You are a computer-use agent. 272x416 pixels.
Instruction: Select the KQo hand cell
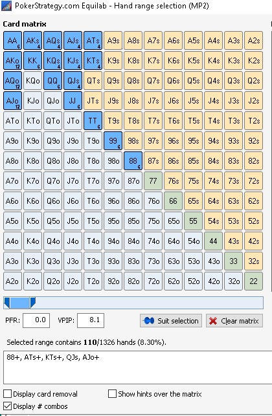[x=32, y=81]
